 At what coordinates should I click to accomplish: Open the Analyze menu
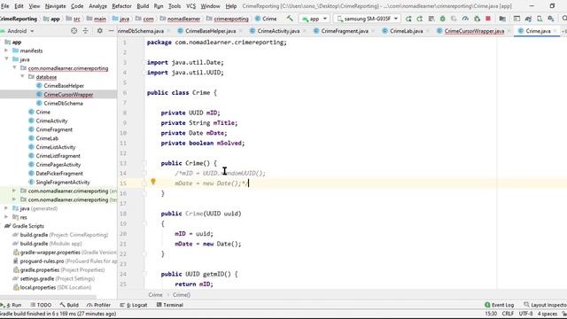[x=97, y=6]
